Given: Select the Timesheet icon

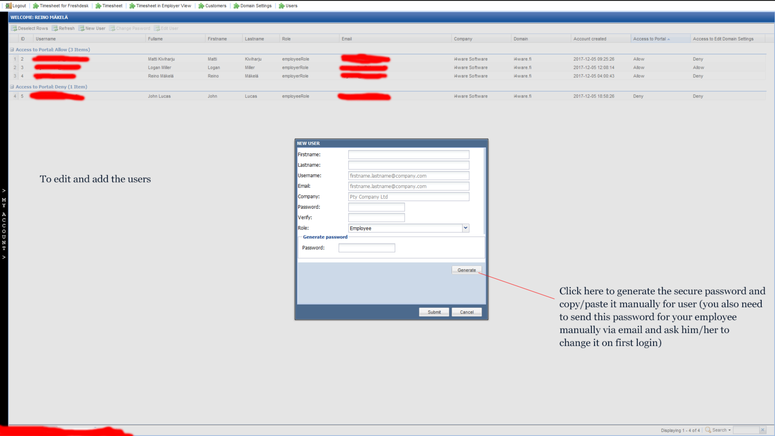Looking at the screenshot, I should pos(99,6).
